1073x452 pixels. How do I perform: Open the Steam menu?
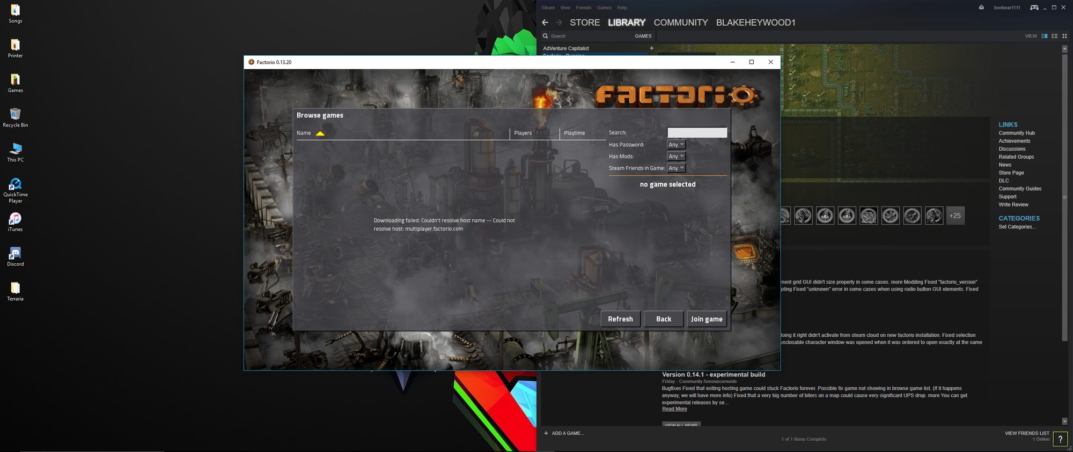[548, 8]
